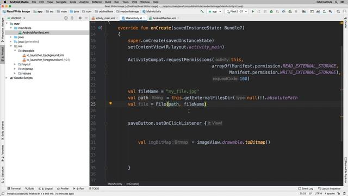The image size is (348, 196).
Task: Click the green Debug bug icon
Action: (x=271, y=11)
